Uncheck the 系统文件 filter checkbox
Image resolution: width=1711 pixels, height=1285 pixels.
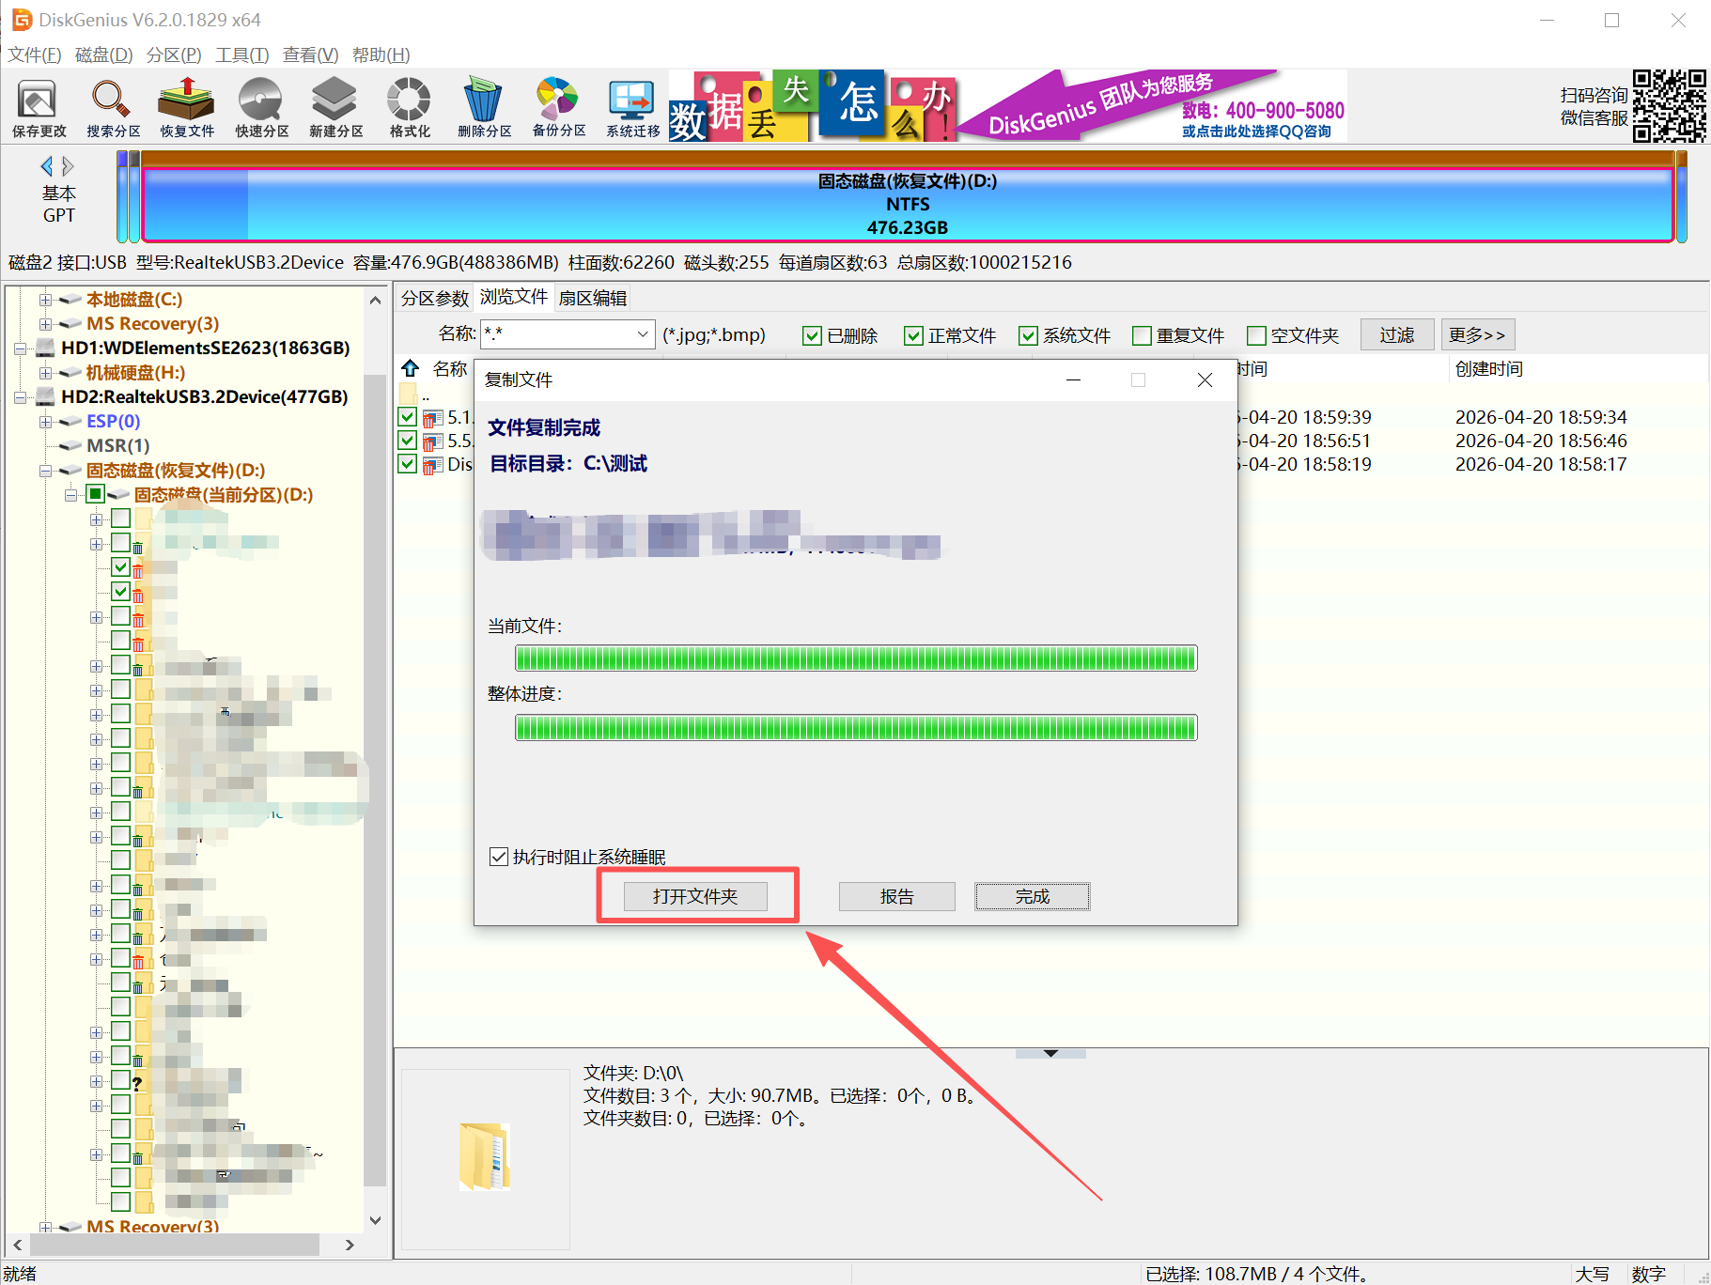1028,335
